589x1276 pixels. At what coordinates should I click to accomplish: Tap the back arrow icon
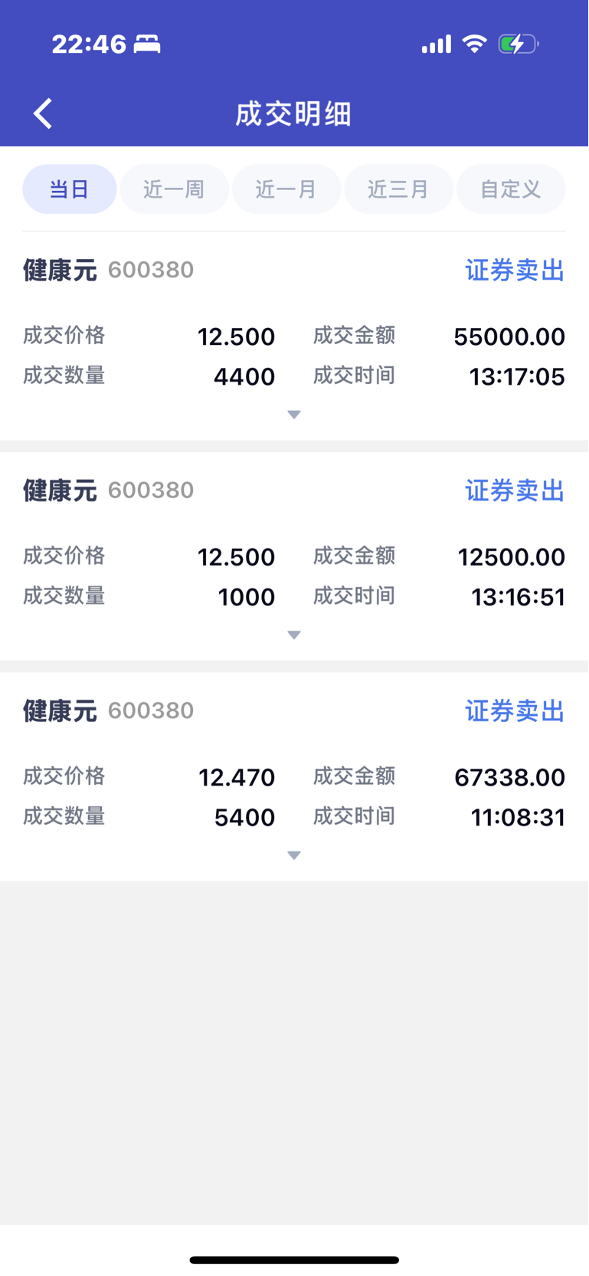pos(43,113)
